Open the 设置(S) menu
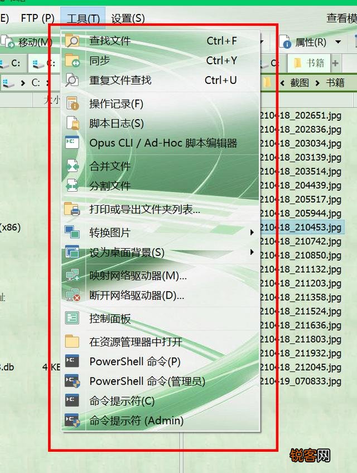Viewport: 357px width, 473px height. [128, 18]
